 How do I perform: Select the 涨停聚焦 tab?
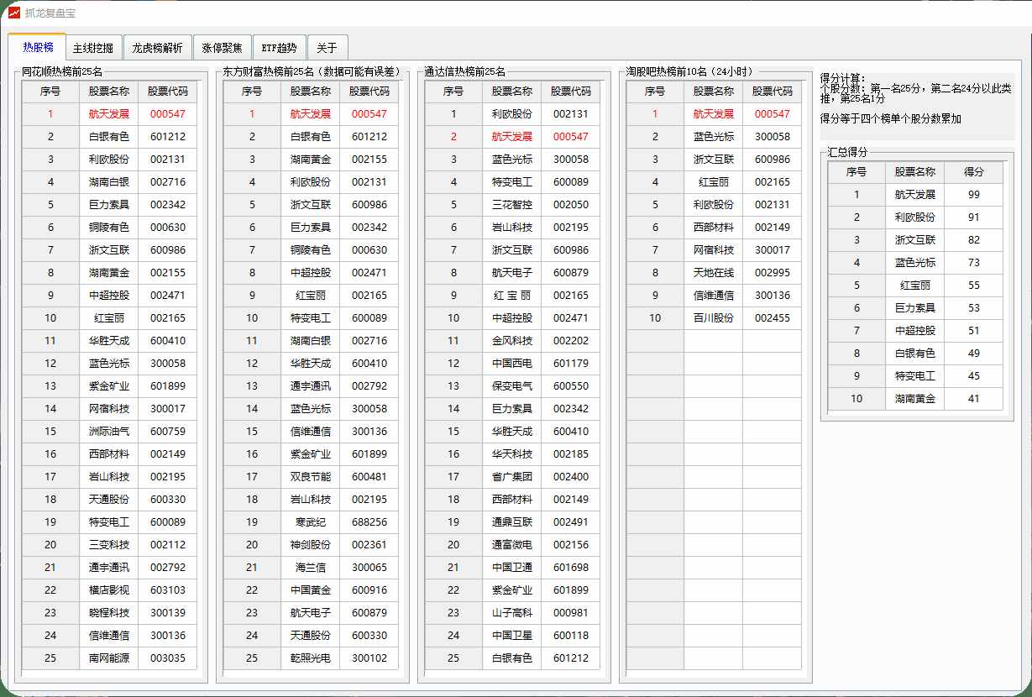(223, 48)
